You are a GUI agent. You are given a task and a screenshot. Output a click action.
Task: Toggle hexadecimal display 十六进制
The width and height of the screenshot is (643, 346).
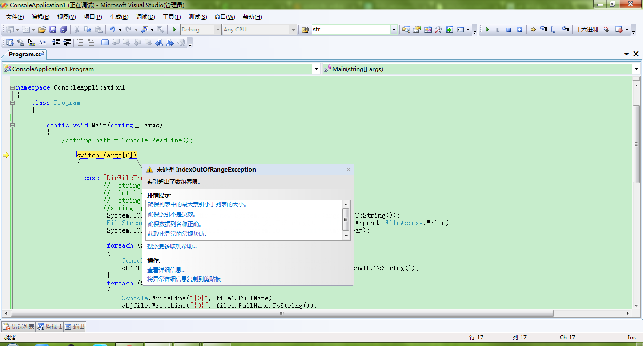click(x=587, y=30)
